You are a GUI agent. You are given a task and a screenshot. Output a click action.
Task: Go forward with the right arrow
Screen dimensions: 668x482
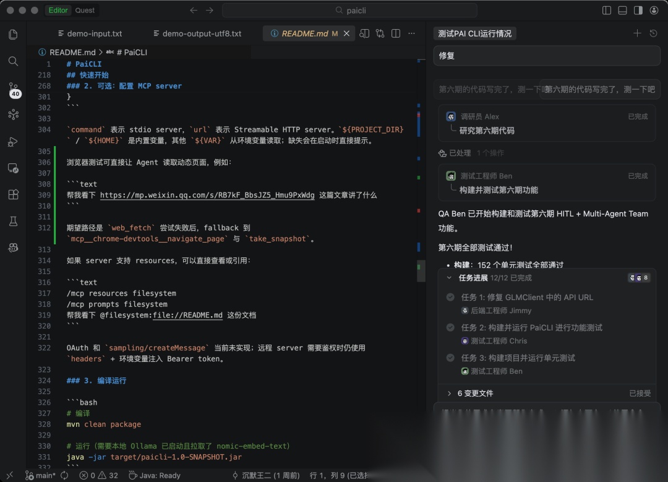tap(210, 11)
